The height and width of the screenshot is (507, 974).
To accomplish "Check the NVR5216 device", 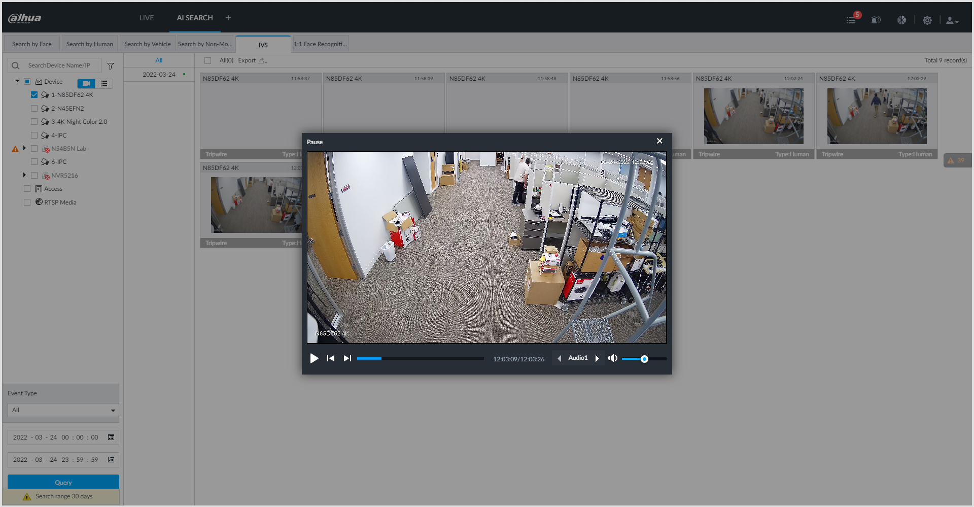I will click(x=34, y=176).
